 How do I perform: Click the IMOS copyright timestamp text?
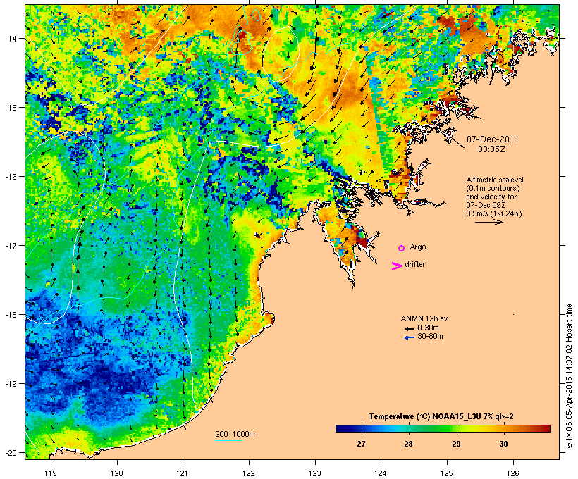pyautogui.click(x=569, y=376)
